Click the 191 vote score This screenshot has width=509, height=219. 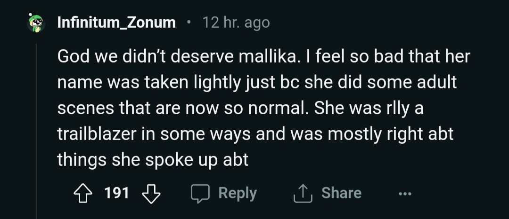click(x=116, y=193)
